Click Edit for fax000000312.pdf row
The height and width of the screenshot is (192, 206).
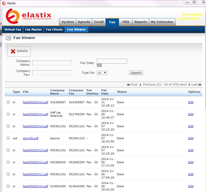click(191, 162)
